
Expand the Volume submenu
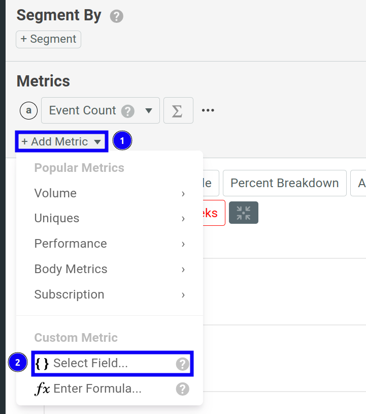pos(55,193)
